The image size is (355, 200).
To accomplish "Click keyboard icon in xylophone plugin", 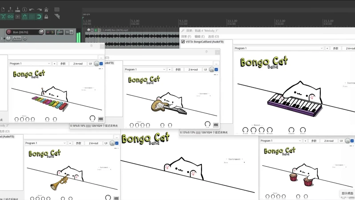I will [x=101, y=119].
